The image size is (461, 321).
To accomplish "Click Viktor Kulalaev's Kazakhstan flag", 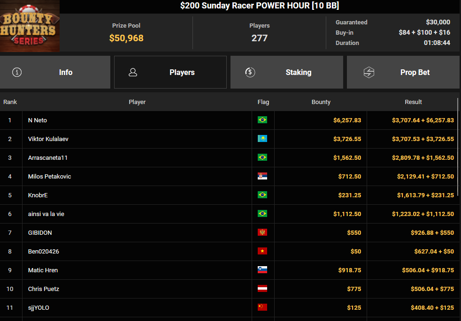I will (262, 139).
